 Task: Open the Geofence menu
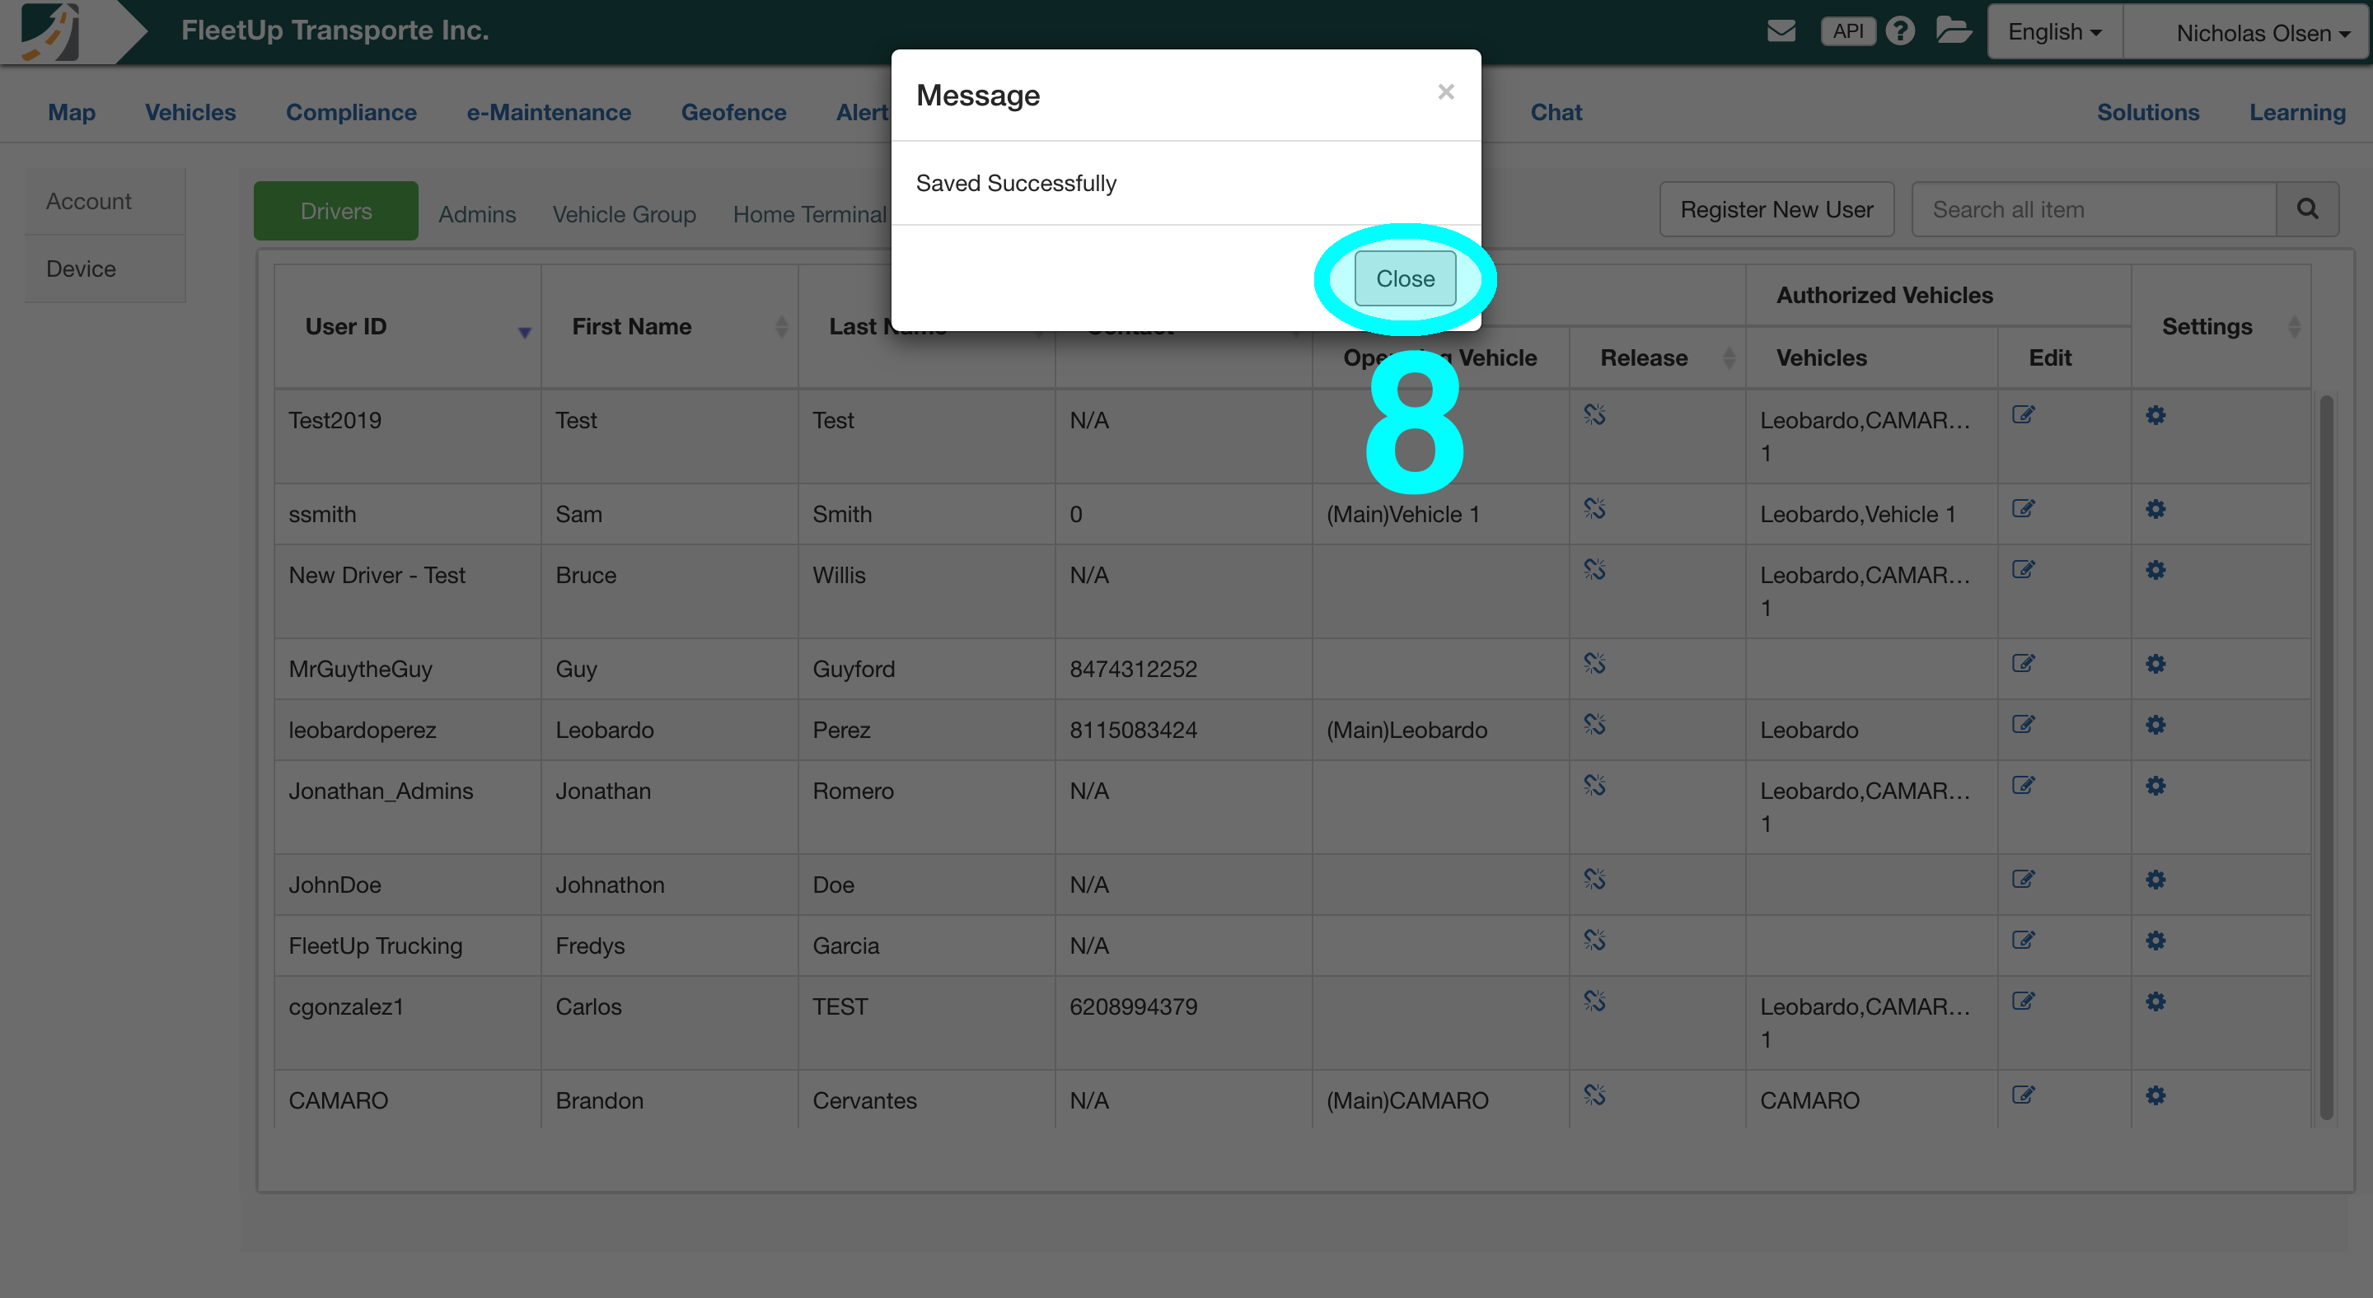point(734,112)
